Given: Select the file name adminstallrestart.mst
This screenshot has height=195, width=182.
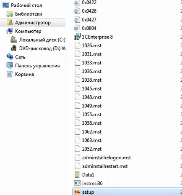Looking at the screenshot, I should coord(105,166).
